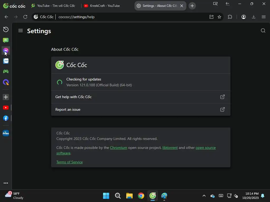The height and width of the screenshot is (202, 270).
Task: Open the Chromium link
Action: pos(118,148)
